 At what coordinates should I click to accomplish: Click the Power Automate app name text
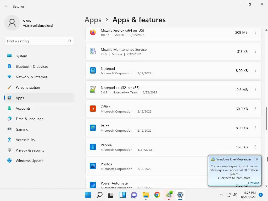tap(114, 183)
